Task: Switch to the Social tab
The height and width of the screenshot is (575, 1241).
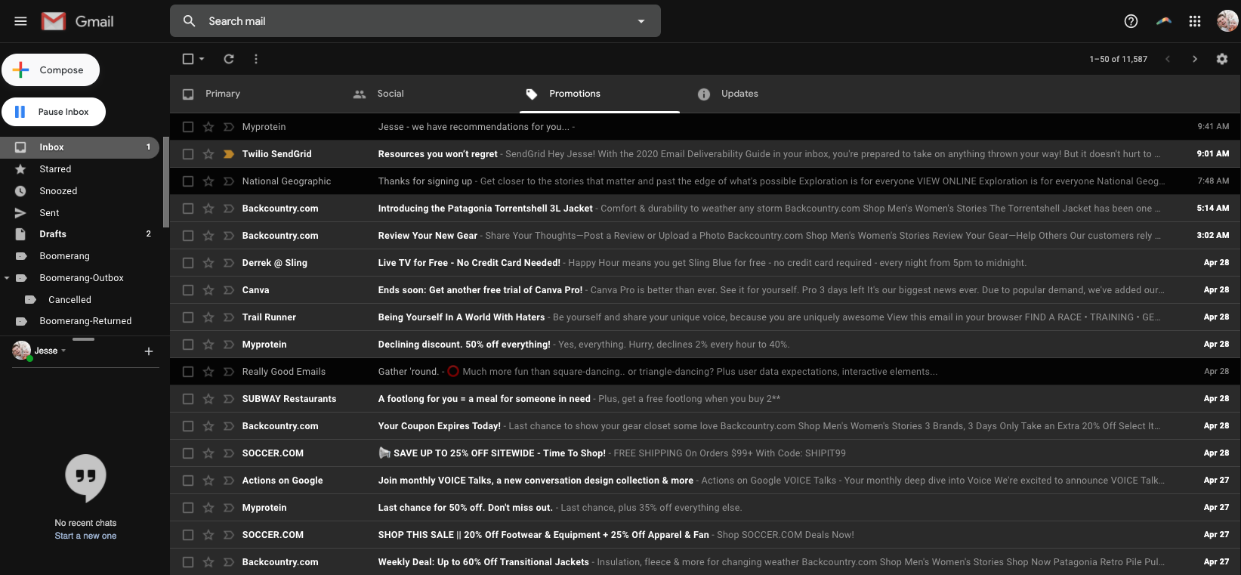Action: (x=390, y=94)
